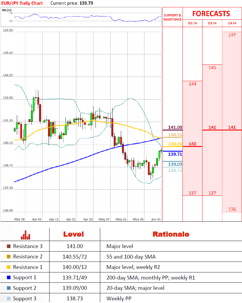Click the 140.00/12 level cell
This screenshot has height=303, width=242.
coord(75,267)
